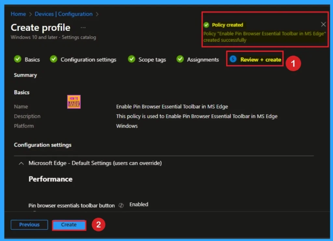Click the Policy created notification title
The image size is (333, 241).
(x=227, y=25)
